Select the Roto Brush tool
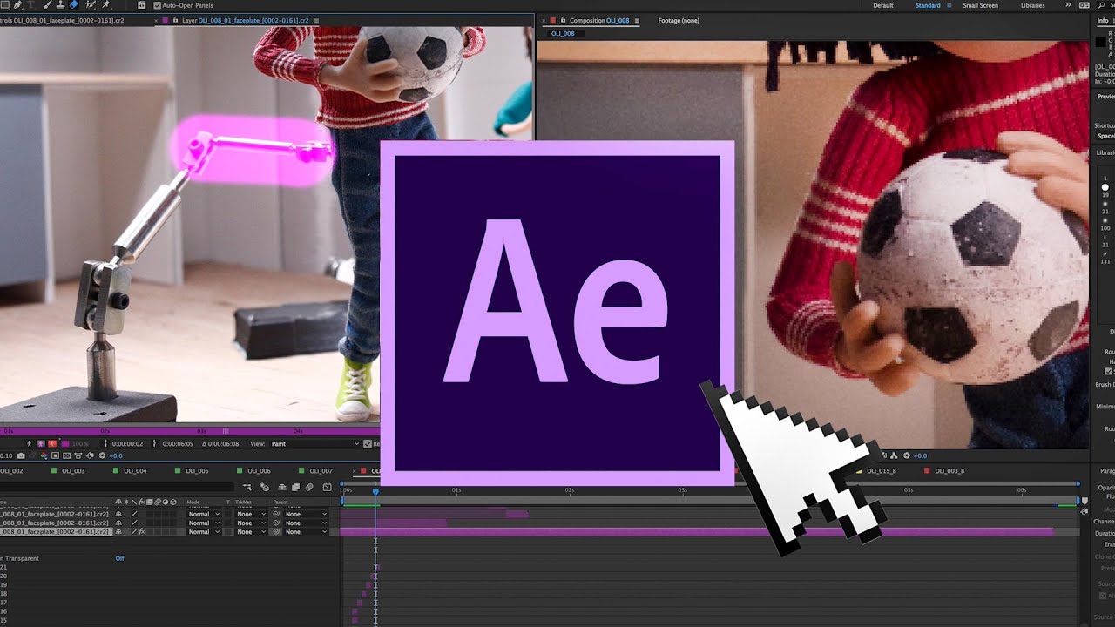Viewport: 1115px width, 627px height. pyautogui.click(x=90, y=5)
